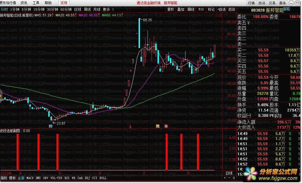This screenshot has width=302, height=183.
Task: Switch to the 分时 intraday view
Action: click(4, 9)
